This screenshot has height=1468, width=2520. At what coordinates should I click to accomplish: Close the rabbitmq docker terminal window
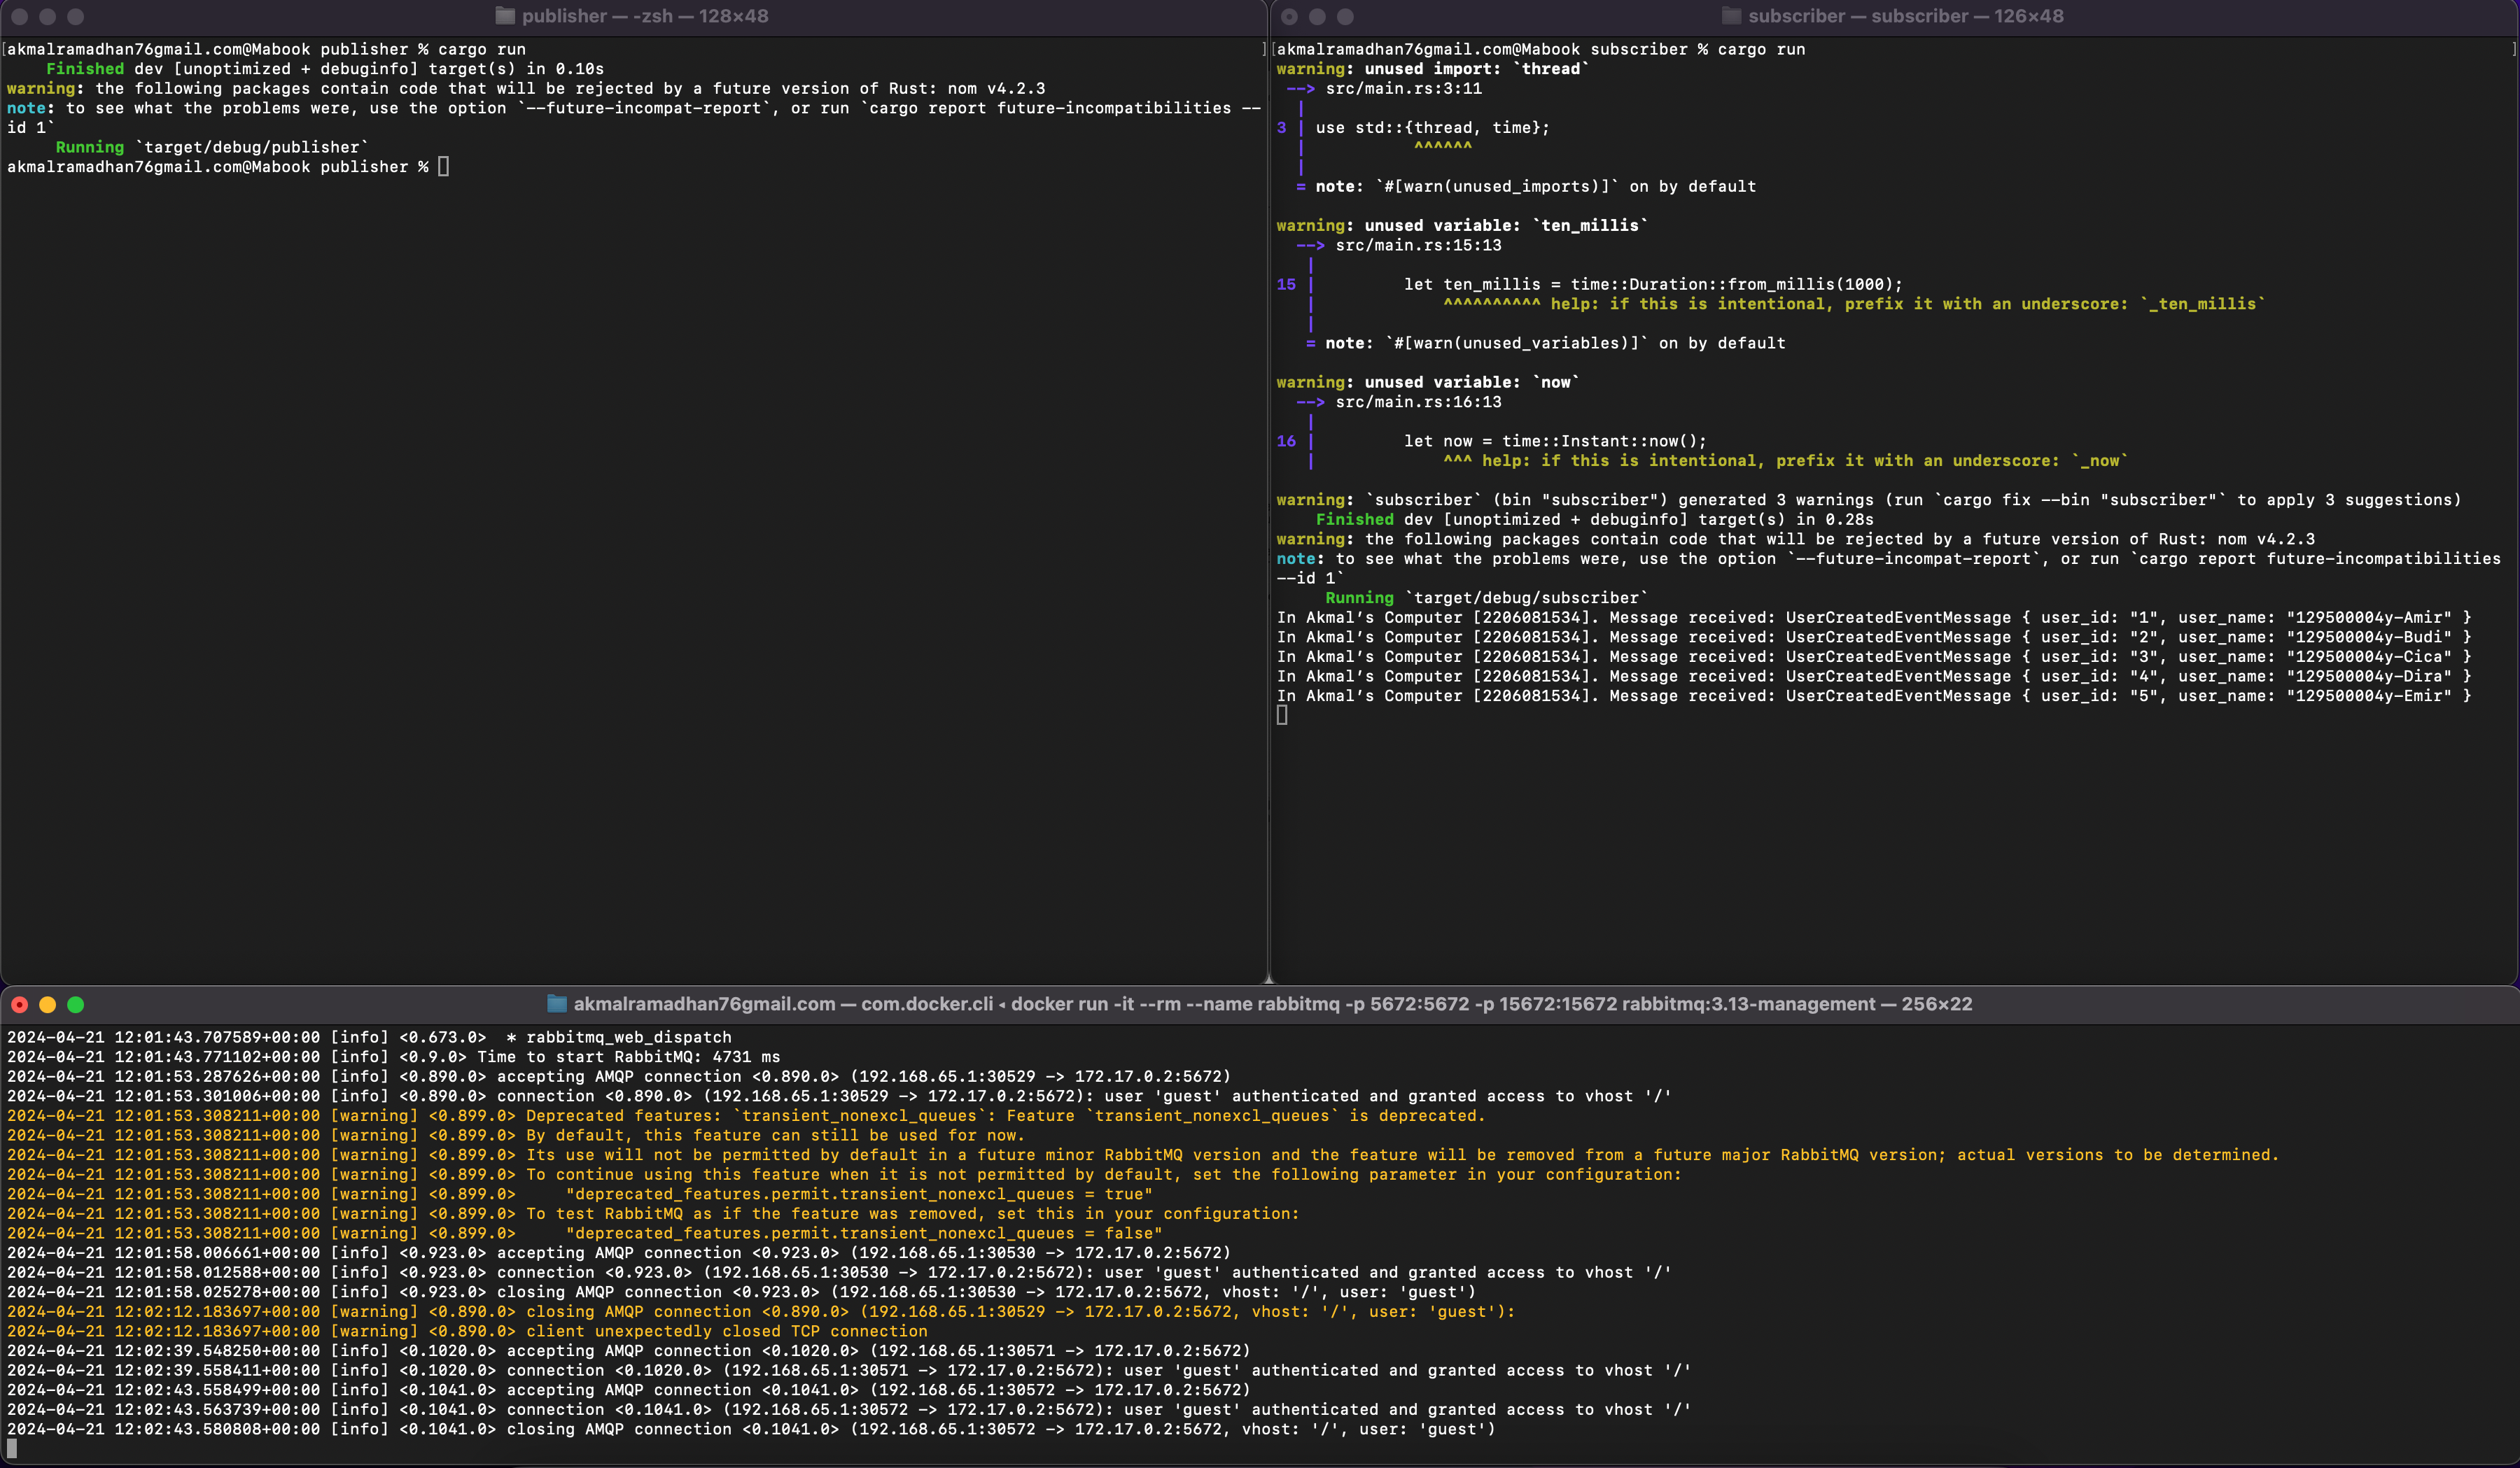pyautogui.click(x=19, y=1004)
